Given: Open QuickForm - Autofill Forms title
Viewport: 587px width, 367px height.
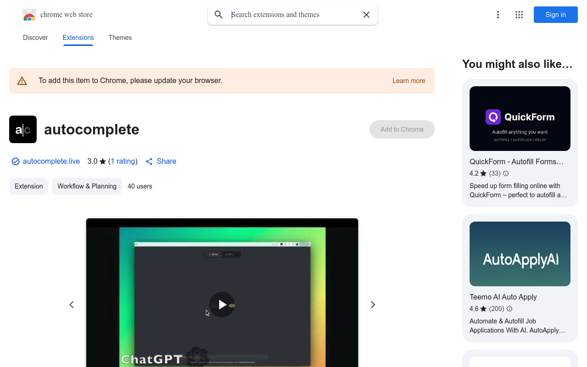Looking at the screenshot, I should pos(516,161).
